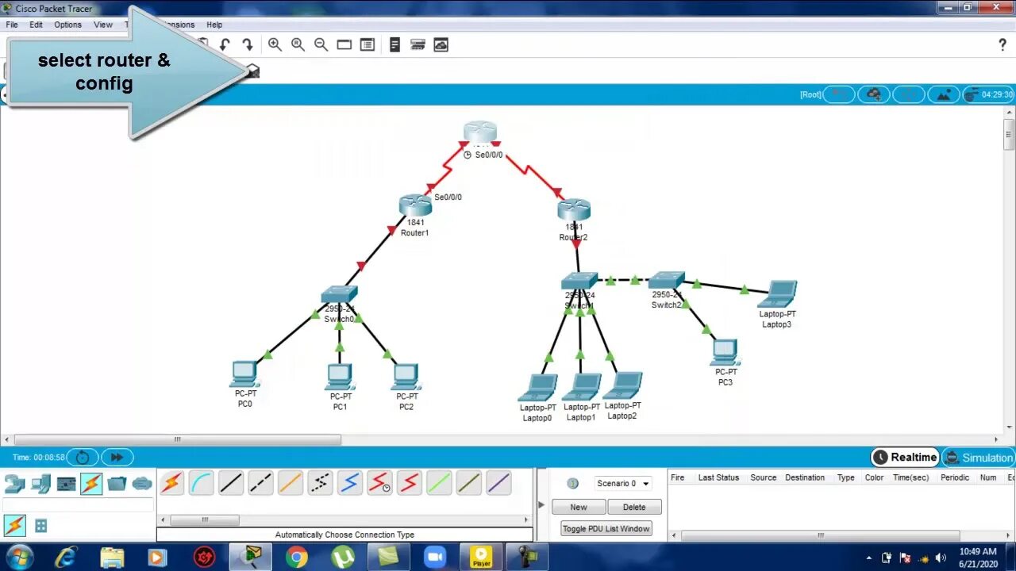Click the scenario info icon
This screenshot has width=1016, height=571.
[572, 483]
